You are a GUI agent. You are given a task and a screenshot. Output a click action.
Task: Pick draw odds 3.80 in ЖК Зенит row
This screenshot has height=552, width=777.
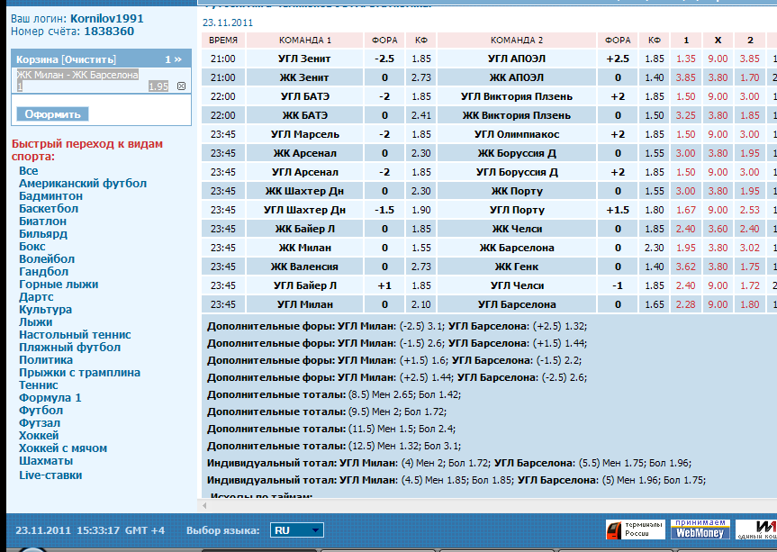point(718,77)
